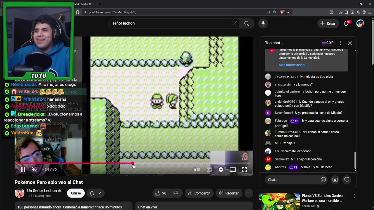Toggle the autoplay switch in the player
This screenshot has width=374, height=210.
coord(197,169)
